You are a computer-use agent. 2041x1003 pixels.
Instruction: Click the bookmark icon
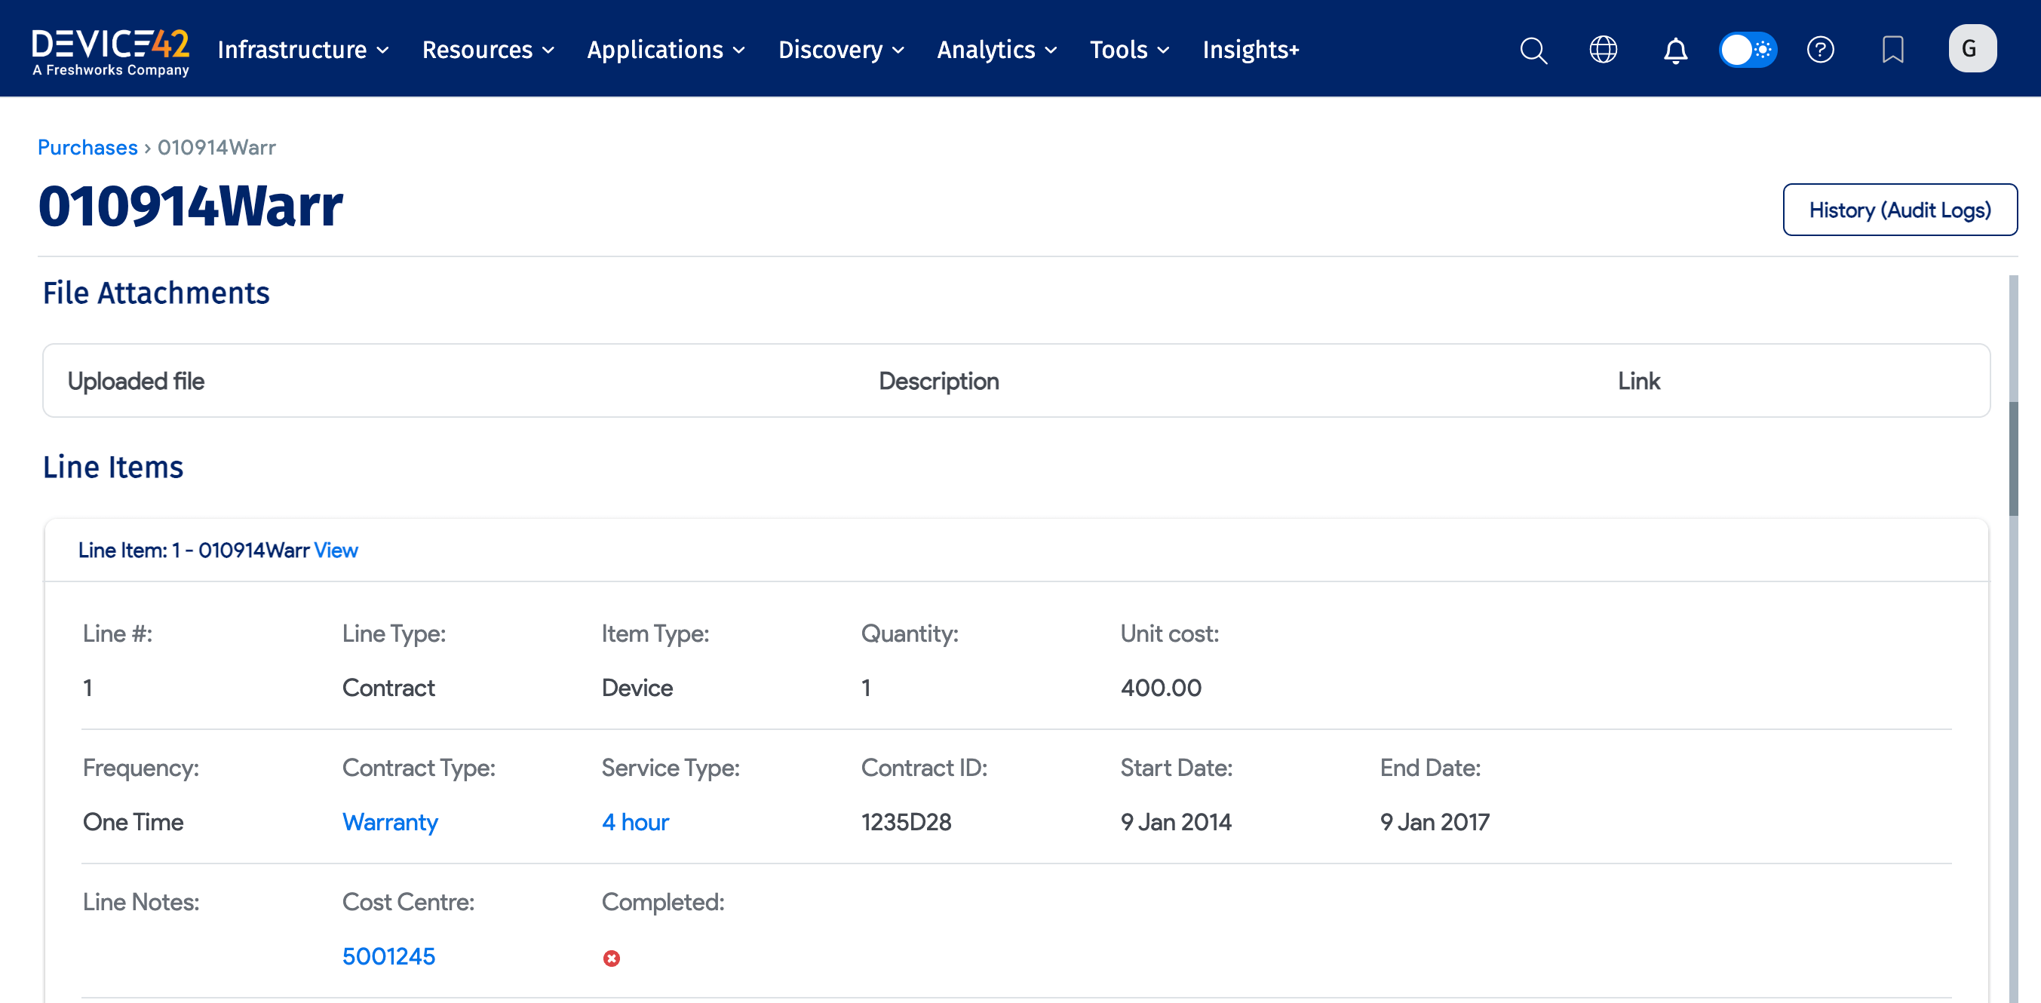click(x=1892, y=50)
